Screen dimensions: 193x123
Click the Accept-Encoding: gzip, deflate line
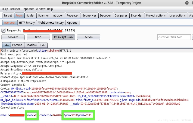tap(21, 70)
